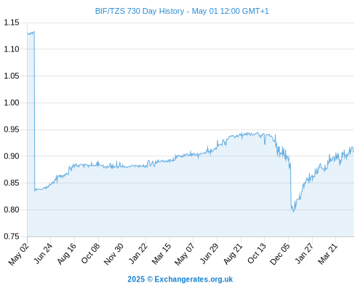Select the Dec 05 x-axis date label
The image size is (360, 291).
pyautogui.click(x=279, y=254)
